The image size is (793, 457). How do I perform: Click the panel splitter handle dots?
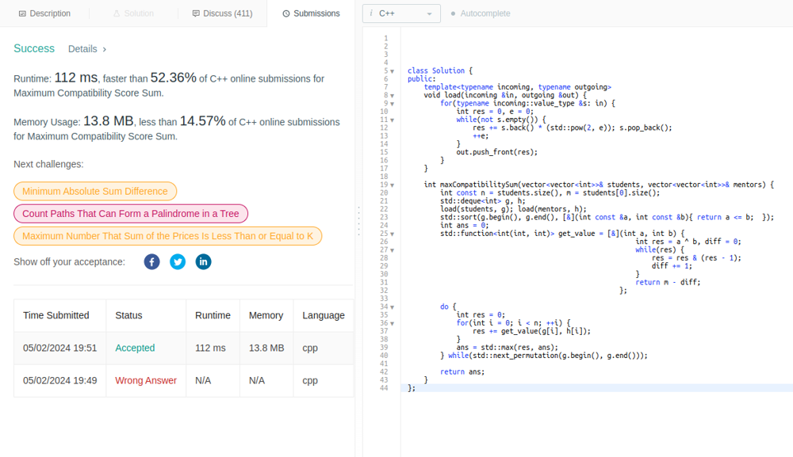(x=358, y=221)
